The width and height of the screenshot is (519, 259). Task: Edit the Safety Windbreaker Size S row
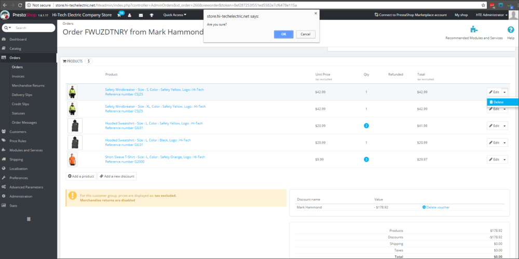click(x=494, y=92)
